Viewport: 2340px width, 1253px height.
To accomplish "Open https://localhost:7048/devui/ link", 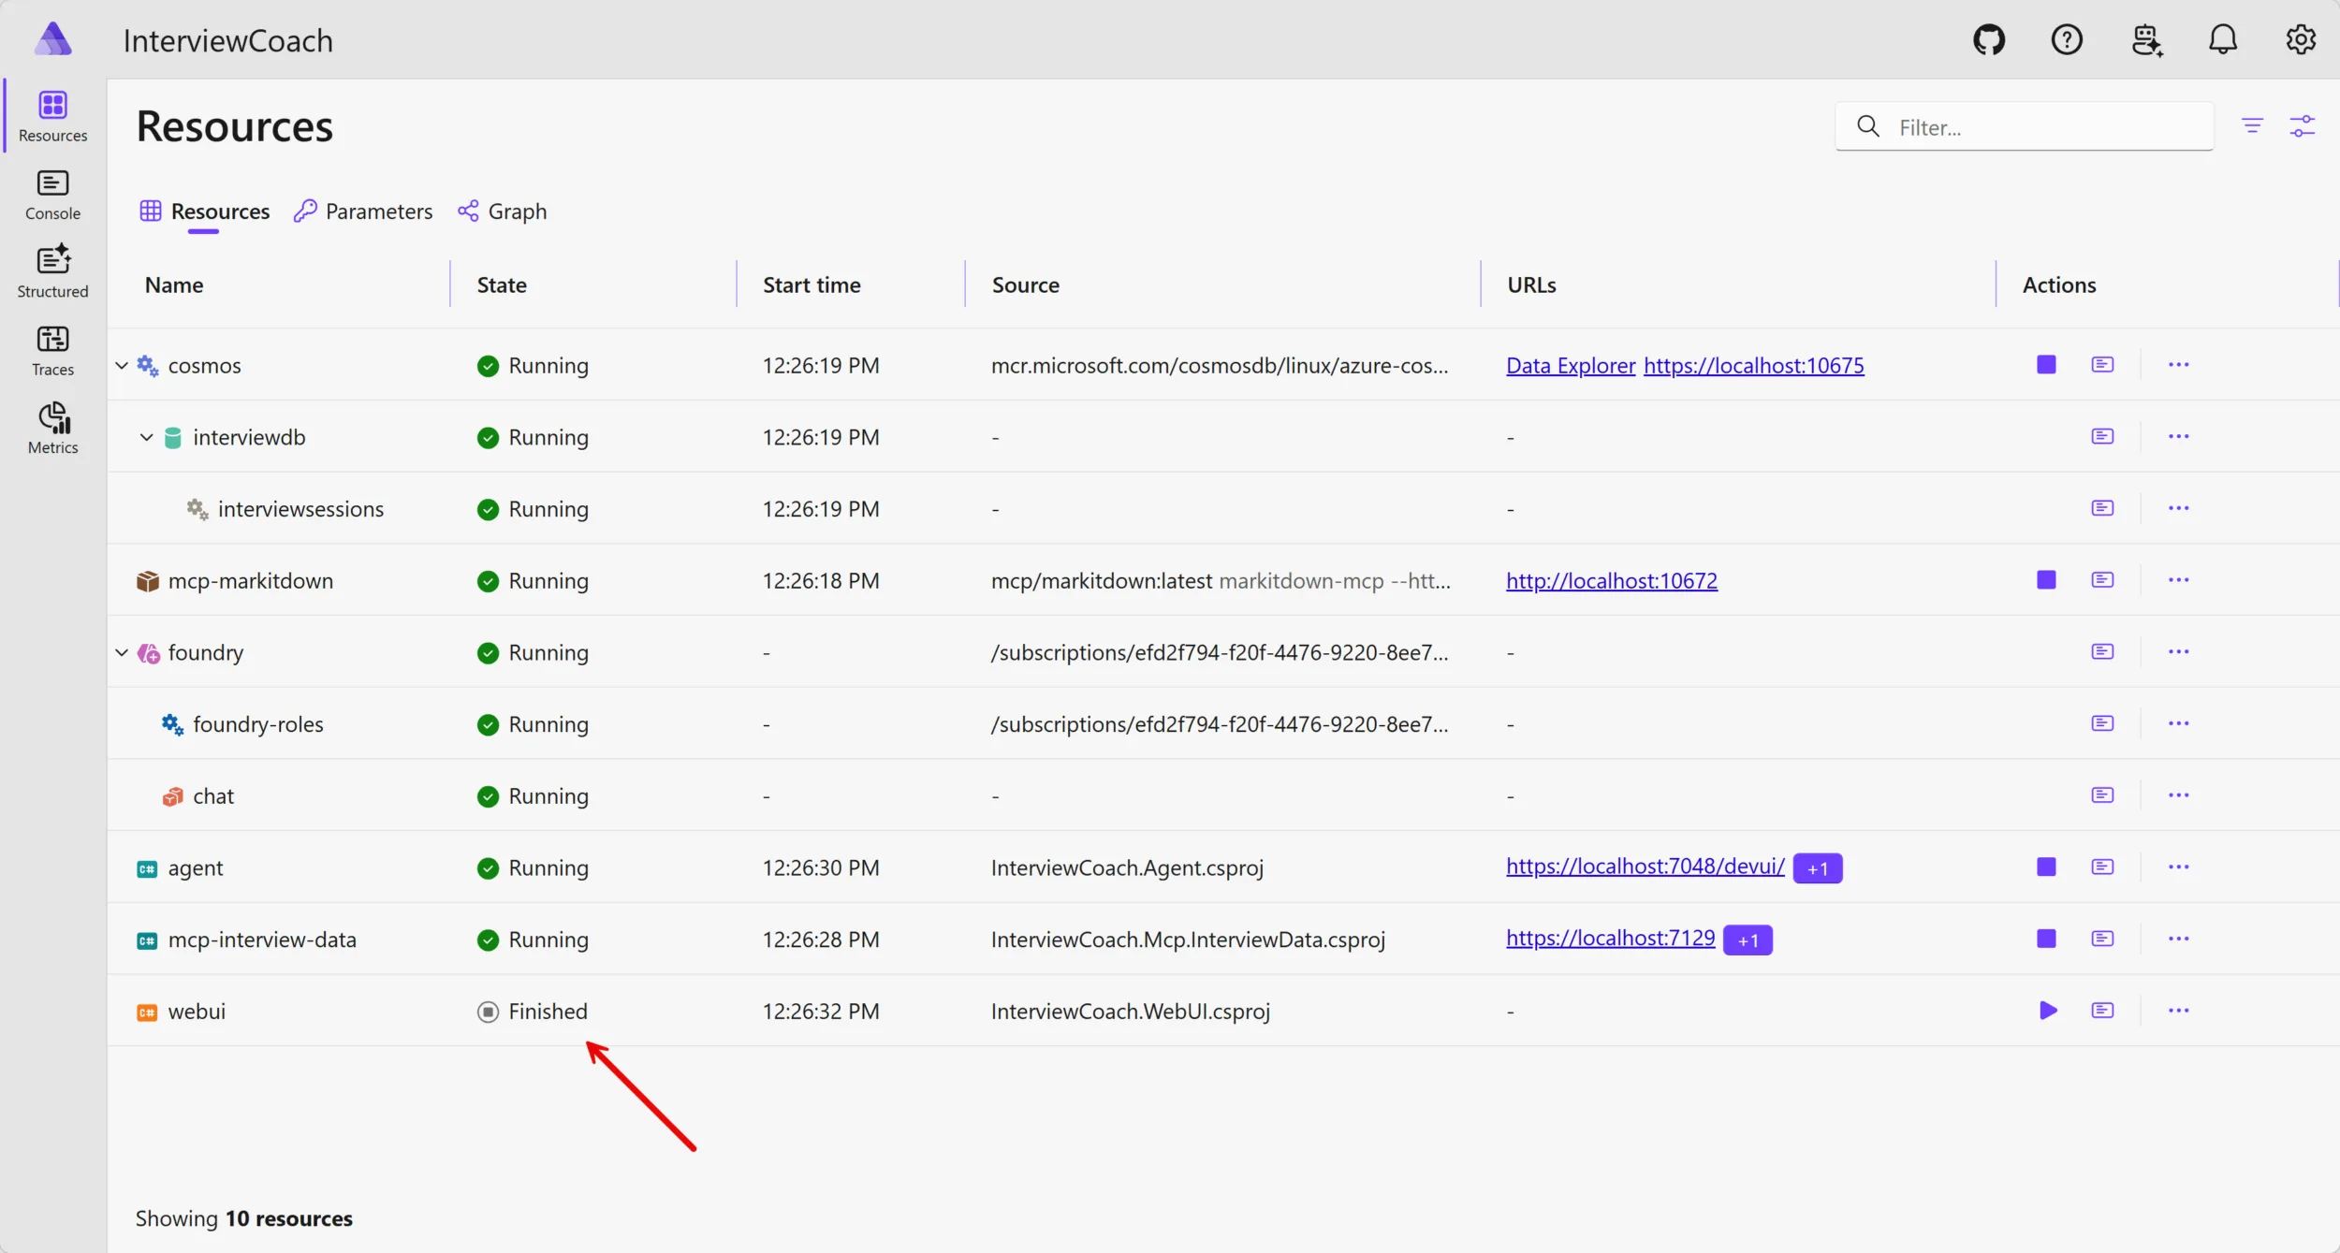I will click(1645, 867).
